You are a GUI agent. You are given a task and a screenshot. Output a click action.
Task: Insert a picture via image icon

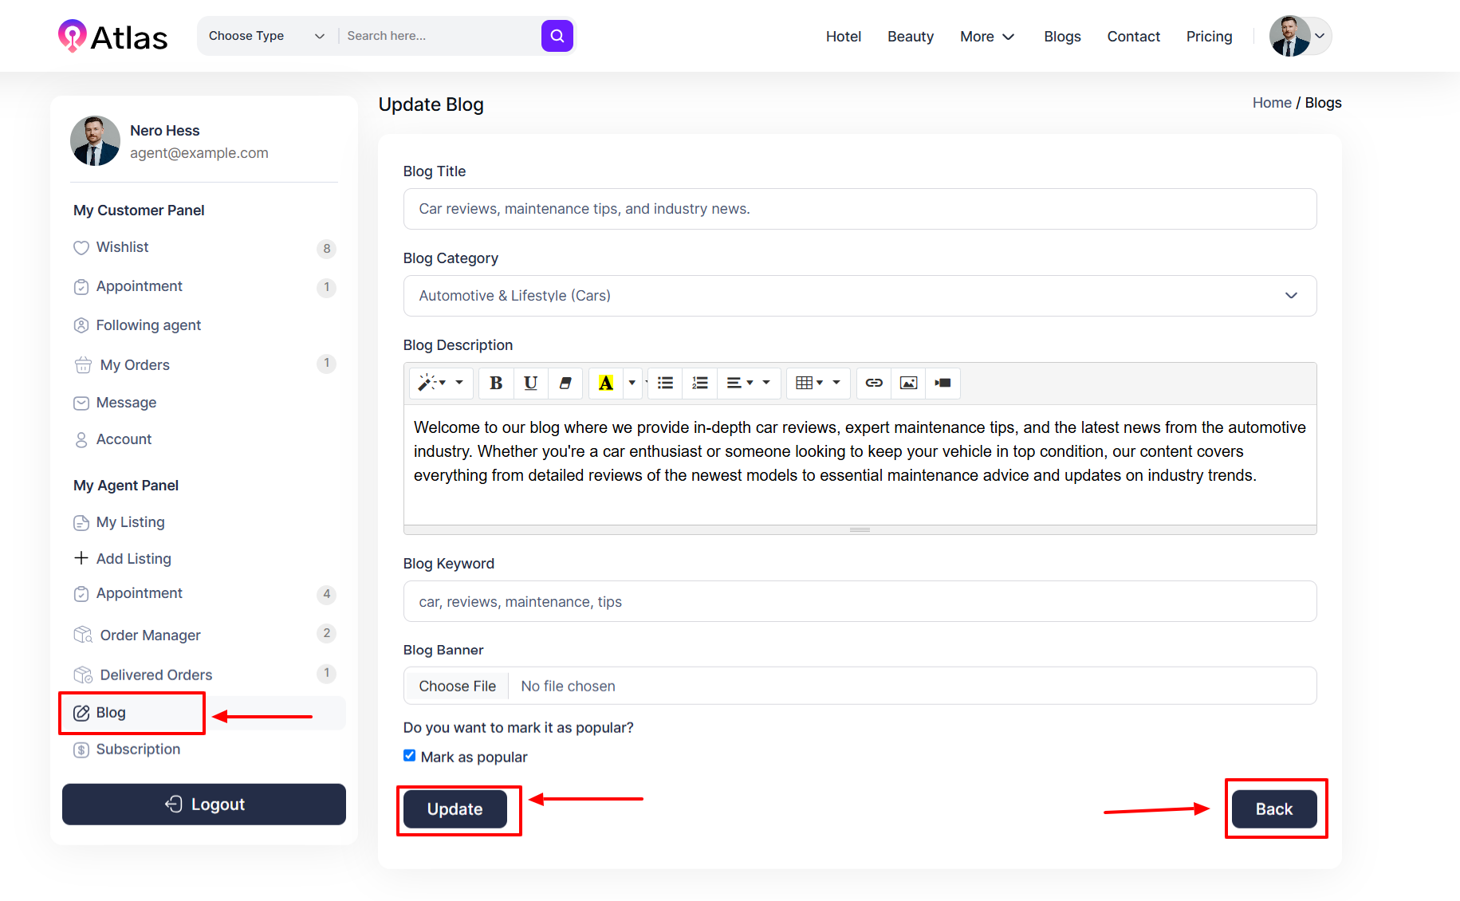[x=908, y=384]
